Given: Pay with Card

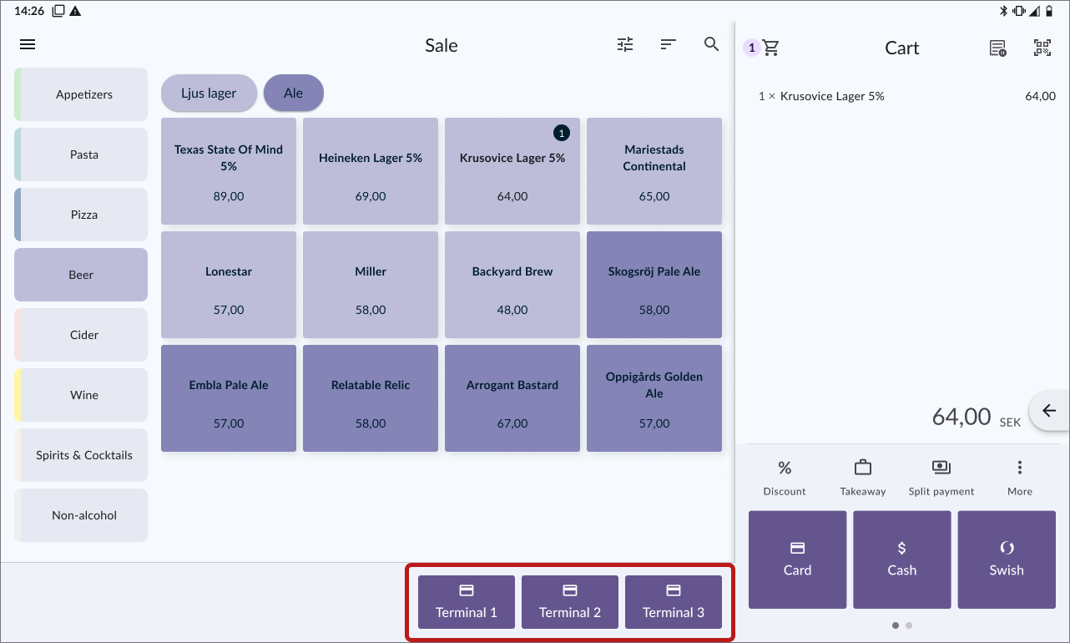Looking at the screenshot, I should tap(797, 559).
